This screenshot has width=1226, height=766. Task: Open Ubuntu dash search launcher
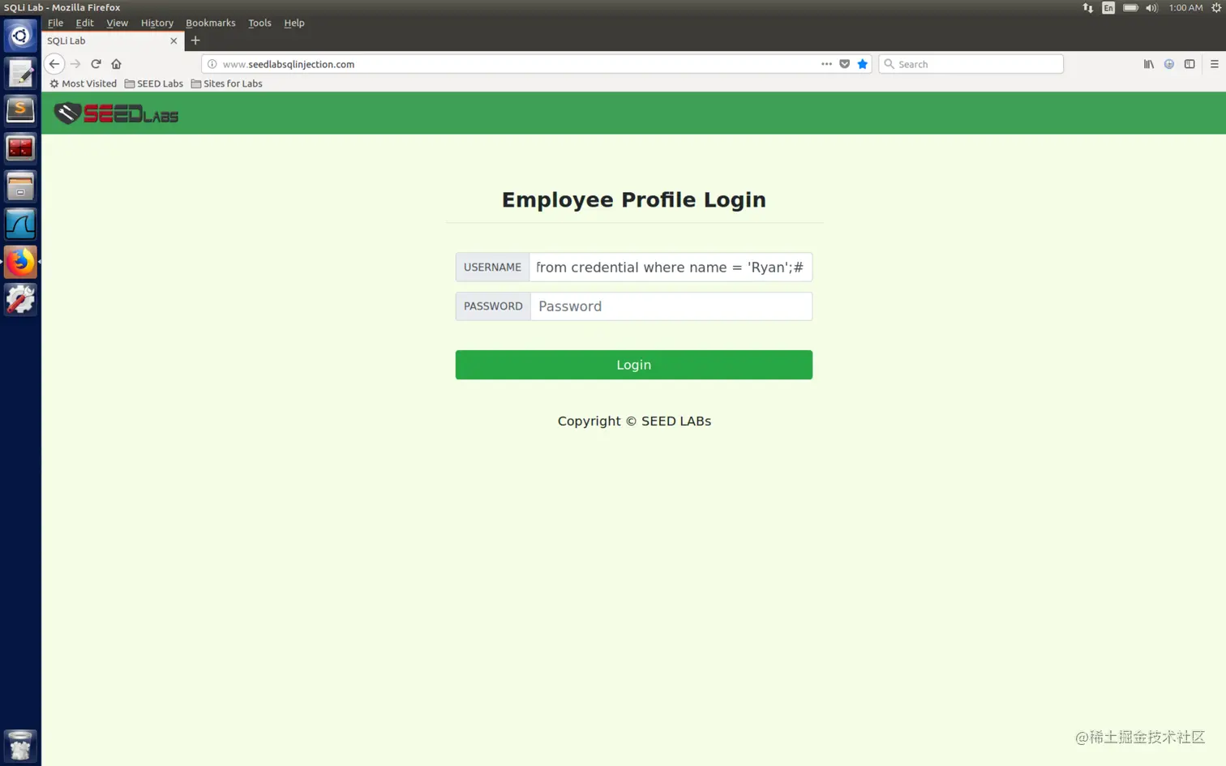pyautogui.click(x=20, y=36)
